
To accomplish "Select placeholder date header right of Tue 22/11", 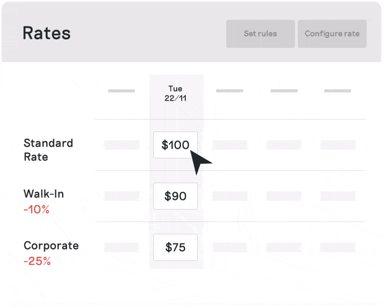I will (229, 91).
